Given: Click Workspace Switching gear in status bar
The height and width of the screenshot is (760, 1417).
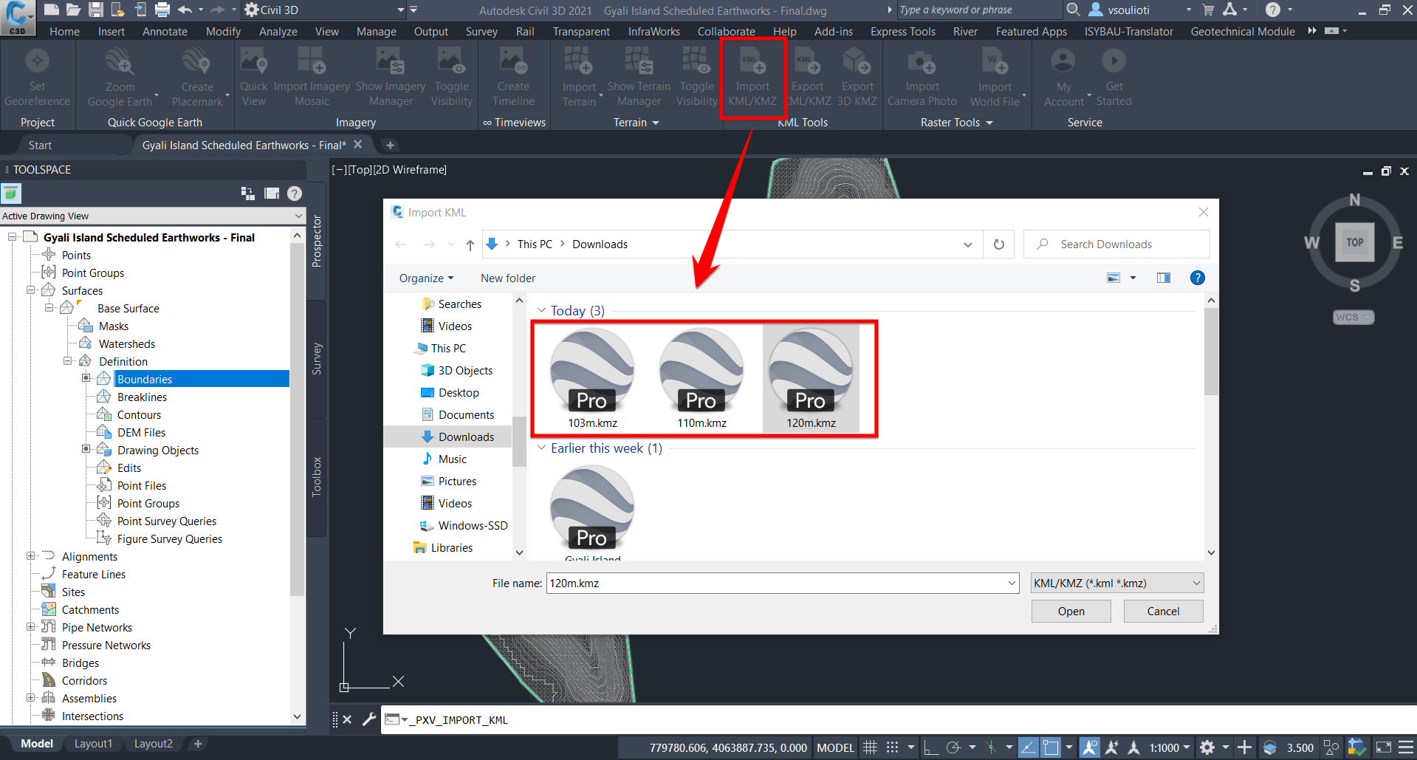Looking at the screenshot, I should 1208,747.
